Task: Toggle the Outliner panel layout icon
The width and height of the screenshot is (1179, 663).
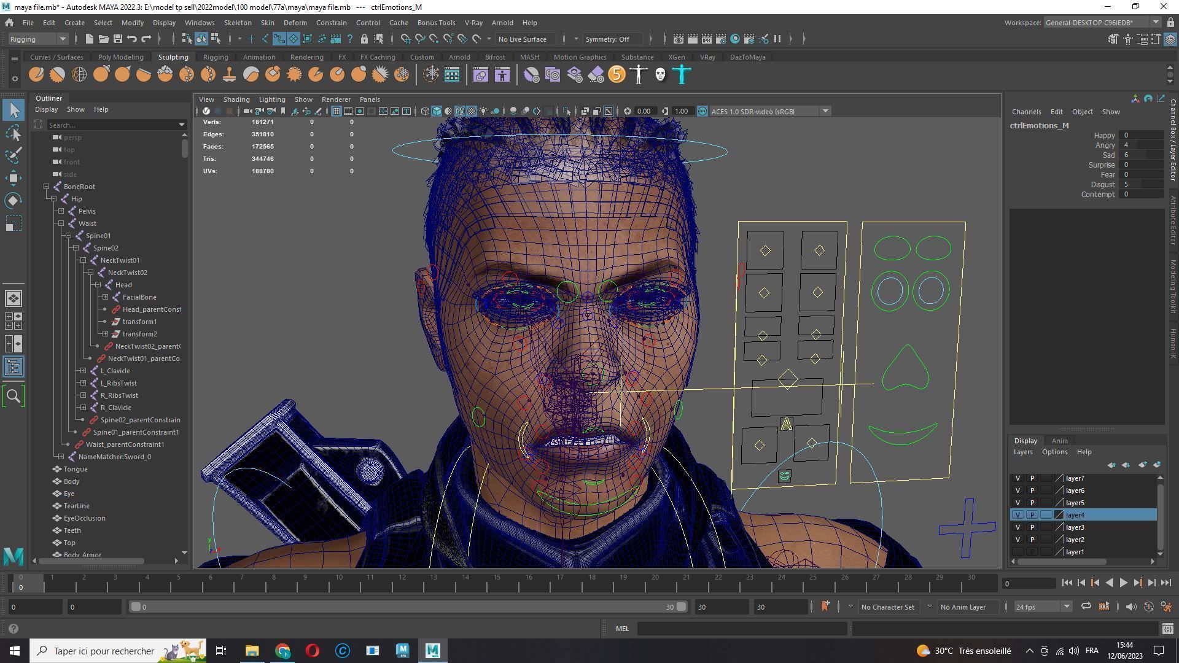Action: pyautogui.click(x=14, y=367)
